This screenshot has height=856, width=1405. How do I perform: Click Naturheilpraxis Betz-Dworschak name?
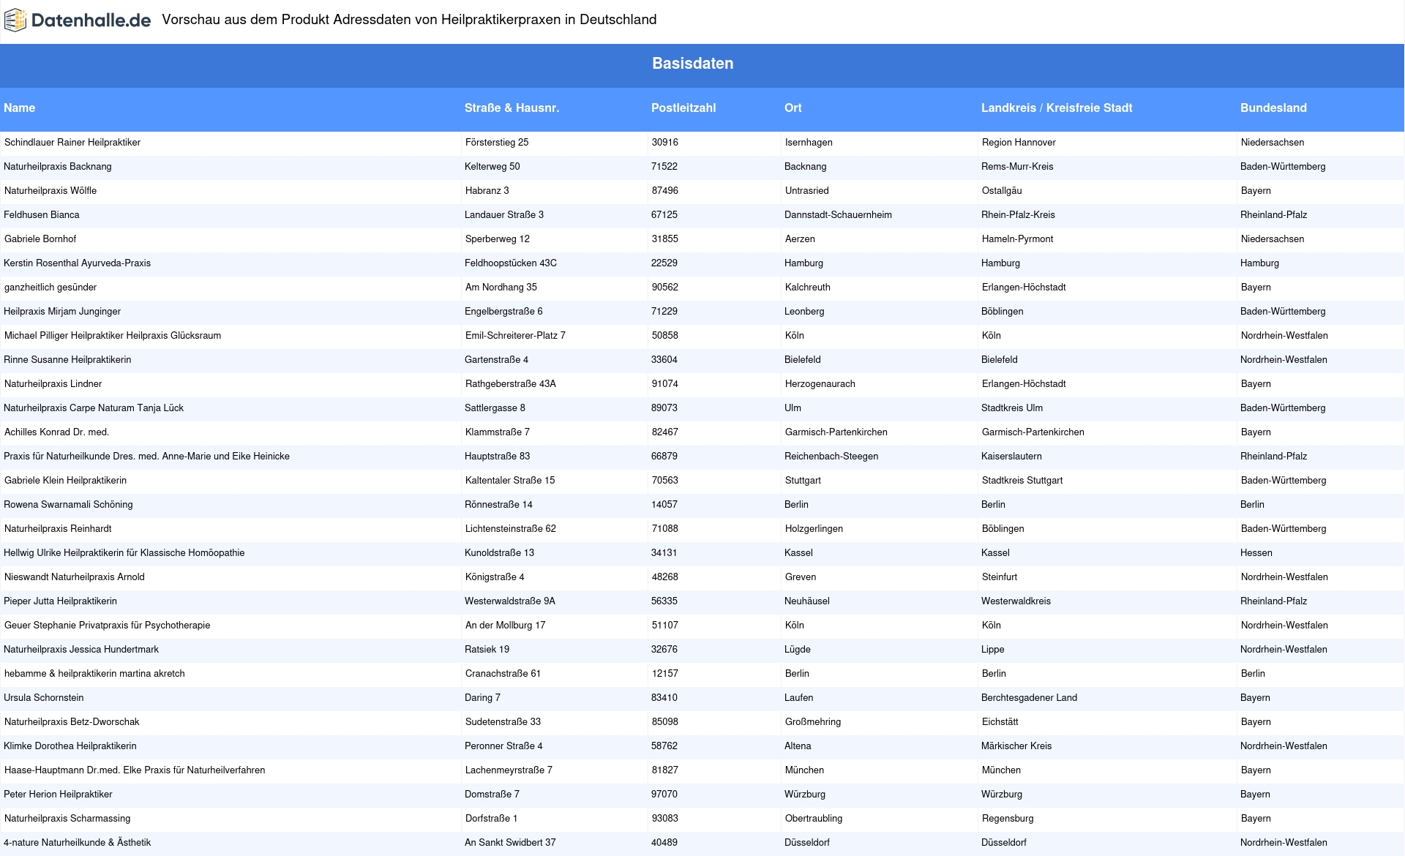(x=72, y=722)
